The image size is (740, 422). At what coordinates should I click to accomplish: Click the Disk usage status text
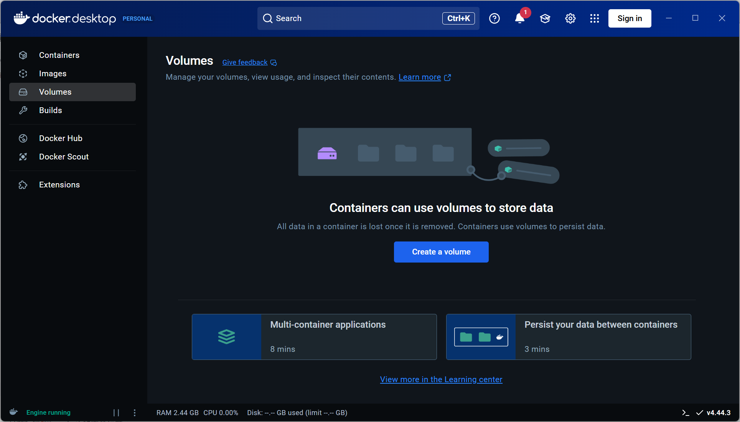pyautogui.click(x=297, y=413)
